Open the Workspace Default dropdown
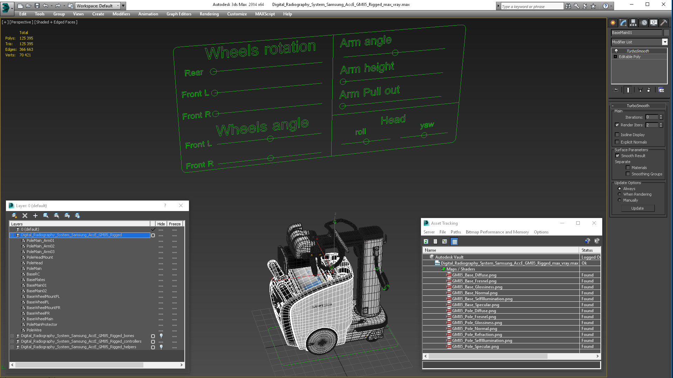The image size is (673, 378). coord(97,6)
